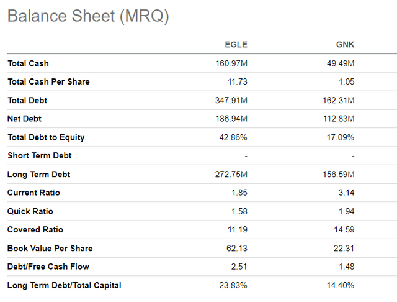Select the Total Debt row label

click(x=27, y=100)
